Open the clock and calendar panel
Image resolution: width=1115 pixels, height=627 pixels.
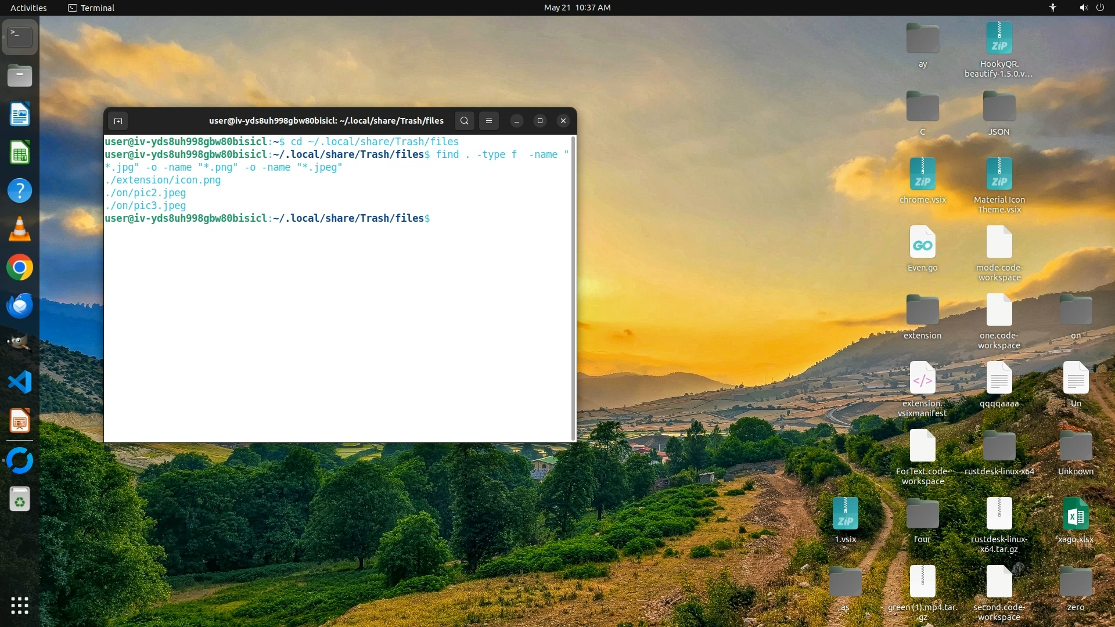(577, 8)
